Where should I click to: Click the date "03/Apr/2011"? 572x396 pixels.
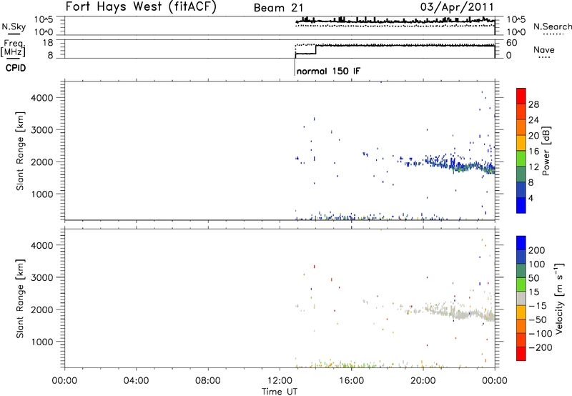coord(457,7)
